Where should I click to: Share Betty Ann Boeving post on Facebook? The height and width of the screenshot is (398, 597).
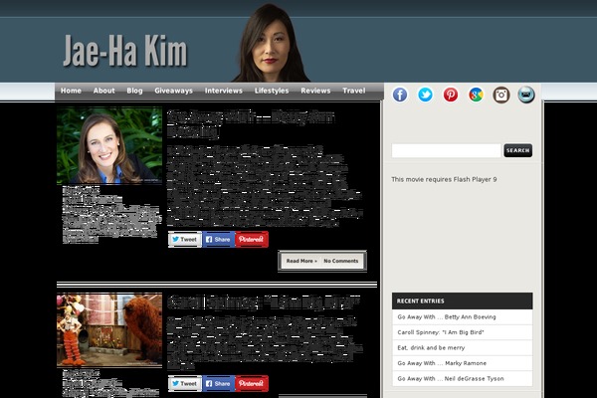point(218,239)
